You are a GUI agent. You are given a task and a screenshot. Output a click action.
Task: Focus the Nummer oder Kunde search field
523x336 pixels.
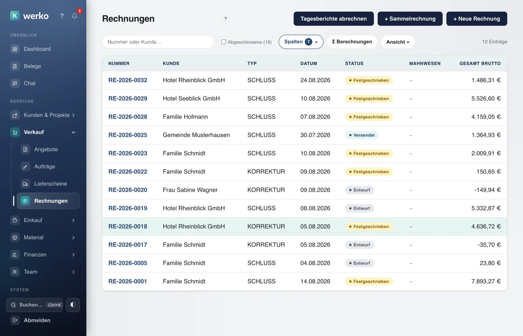click(158, 42)
